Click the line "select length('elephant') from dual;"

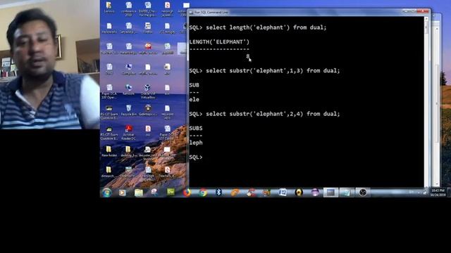266,27
